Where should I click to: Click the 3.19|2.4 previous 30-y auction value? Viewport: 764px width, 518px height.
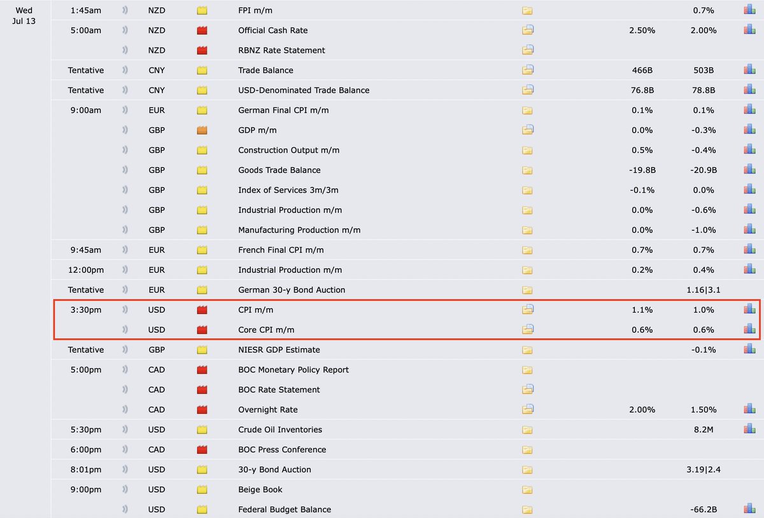tap(704, 470)
